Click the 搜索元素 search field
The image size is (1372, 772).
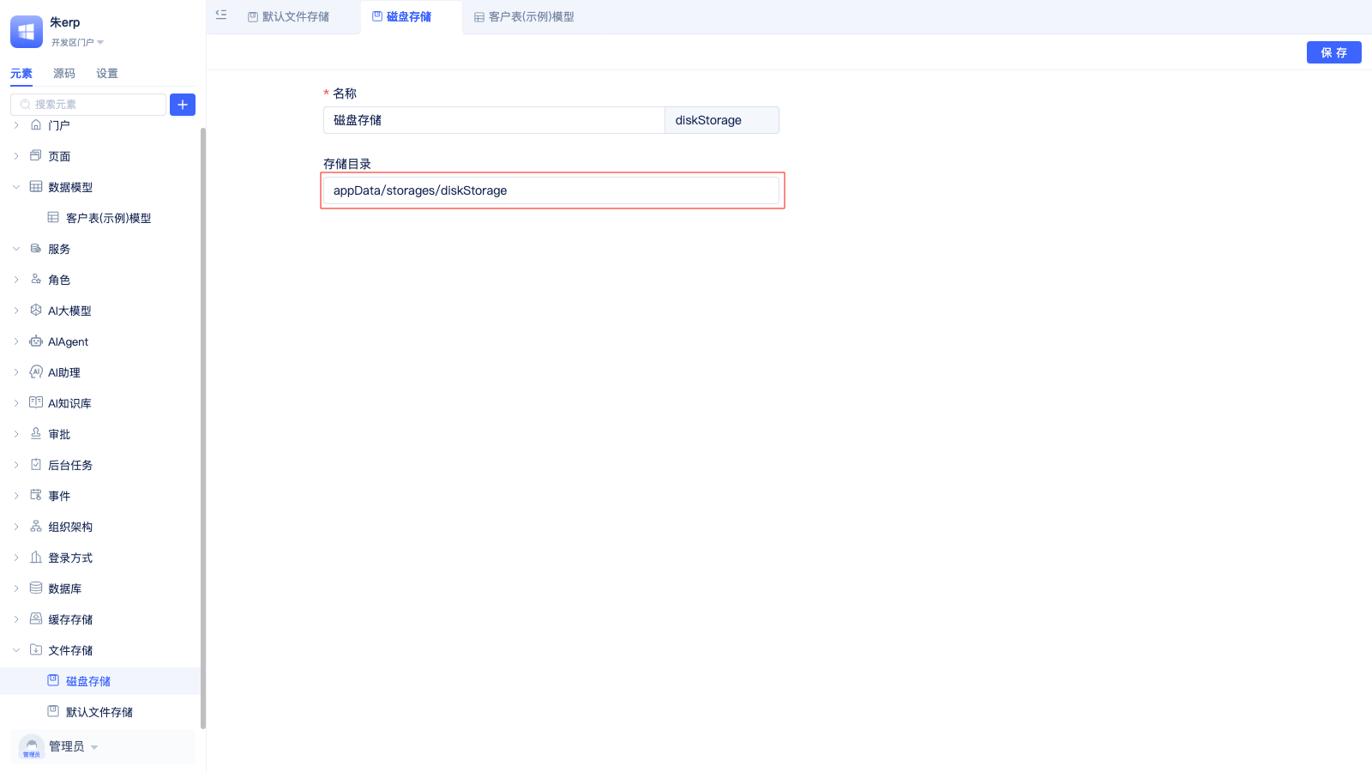[88, 105]
